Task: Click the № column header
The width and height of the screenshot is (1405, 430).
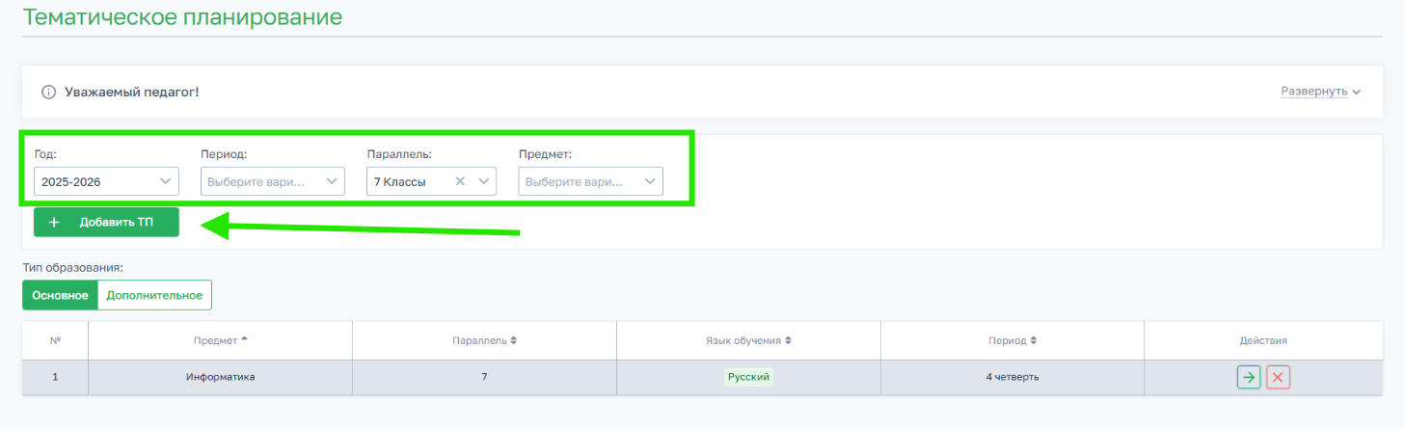Action: point(55,340)
